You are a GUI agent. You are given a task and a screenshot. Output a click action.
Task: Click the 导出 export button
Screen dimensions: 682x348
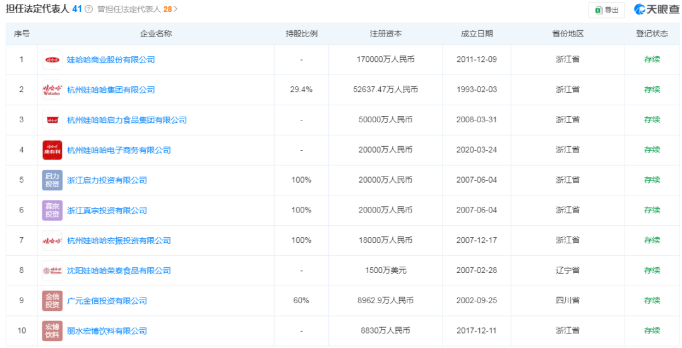[x=606, y=10]
